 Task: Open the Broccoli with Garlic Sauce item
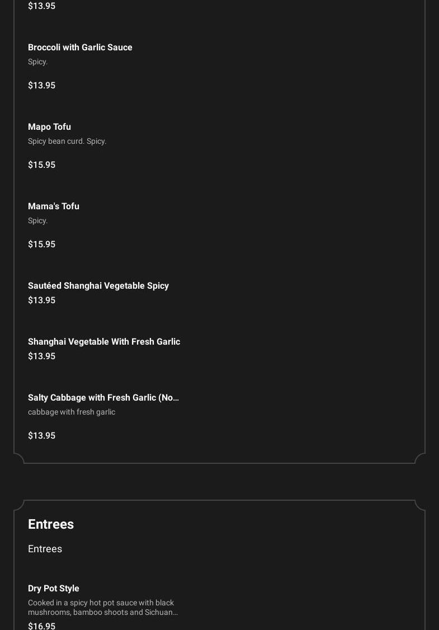(x=80, y=48)
